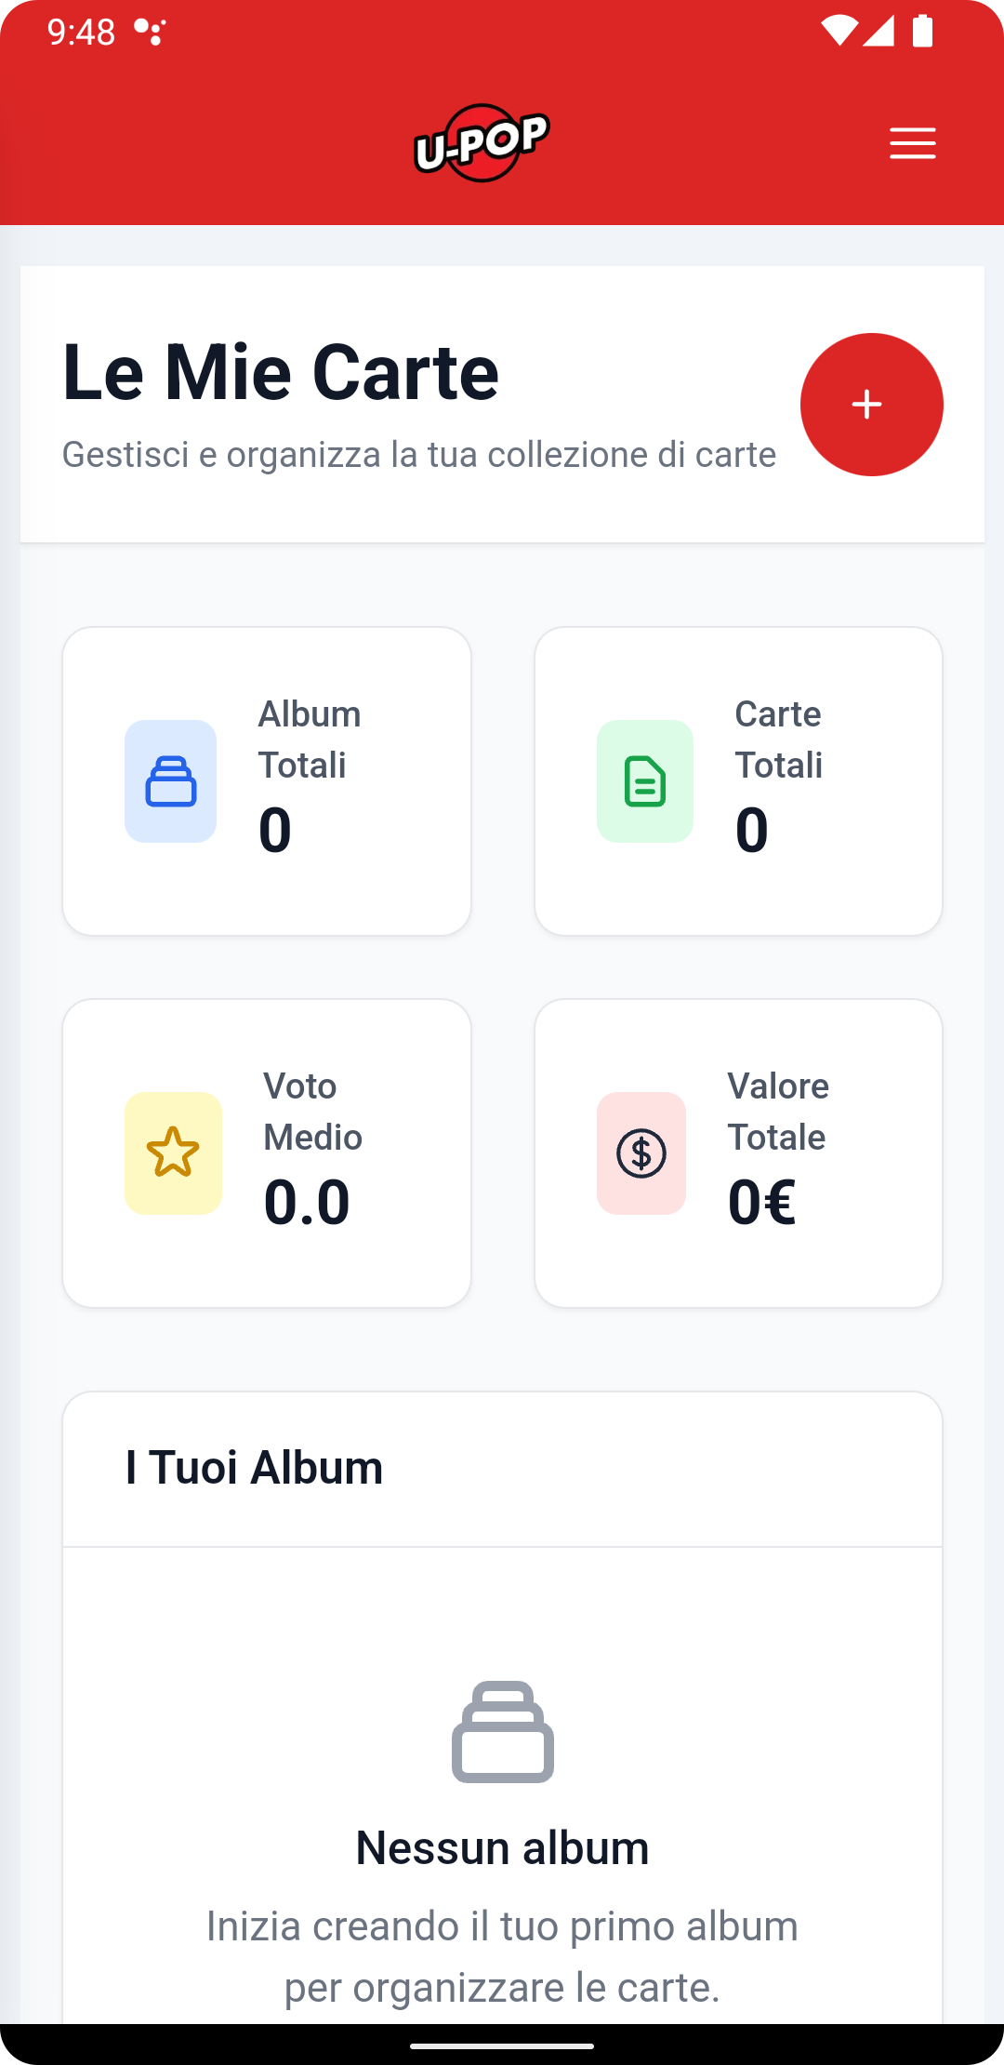This screenshot has height=2065, width=1004.
Task: Click the Wi-Fi status bar icon
Action: pyautogui.click(x=838, y=32)
